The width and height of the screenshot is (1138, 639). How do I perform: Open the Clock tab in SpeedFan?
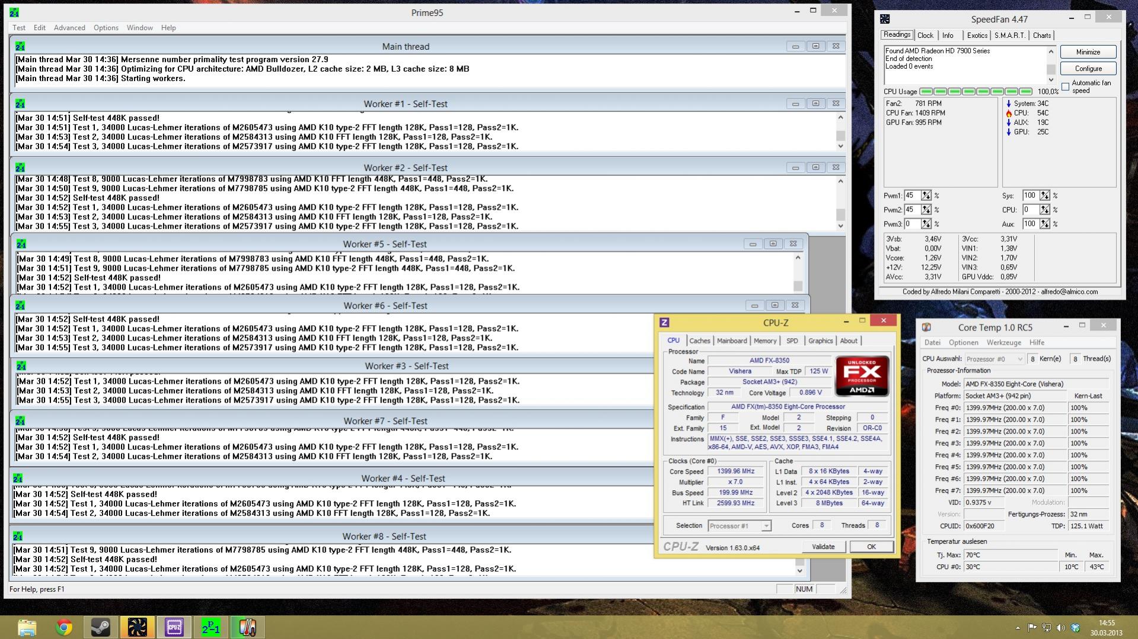[925, 36]
